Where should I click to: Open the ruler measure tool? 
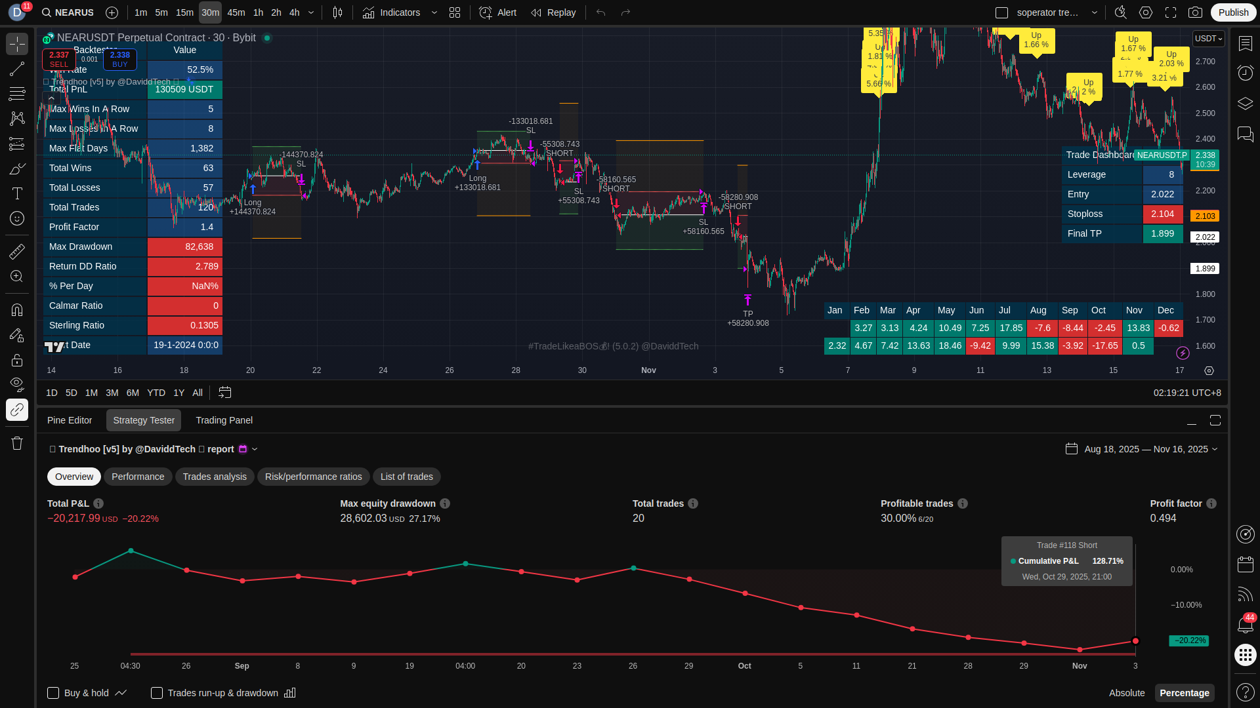point(17,252)
